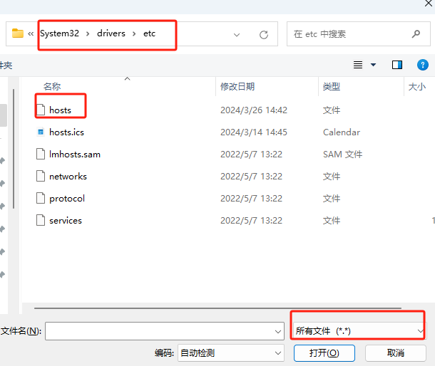Click the date cell in services row
This screenshot has width=435, height=366.
251,221
